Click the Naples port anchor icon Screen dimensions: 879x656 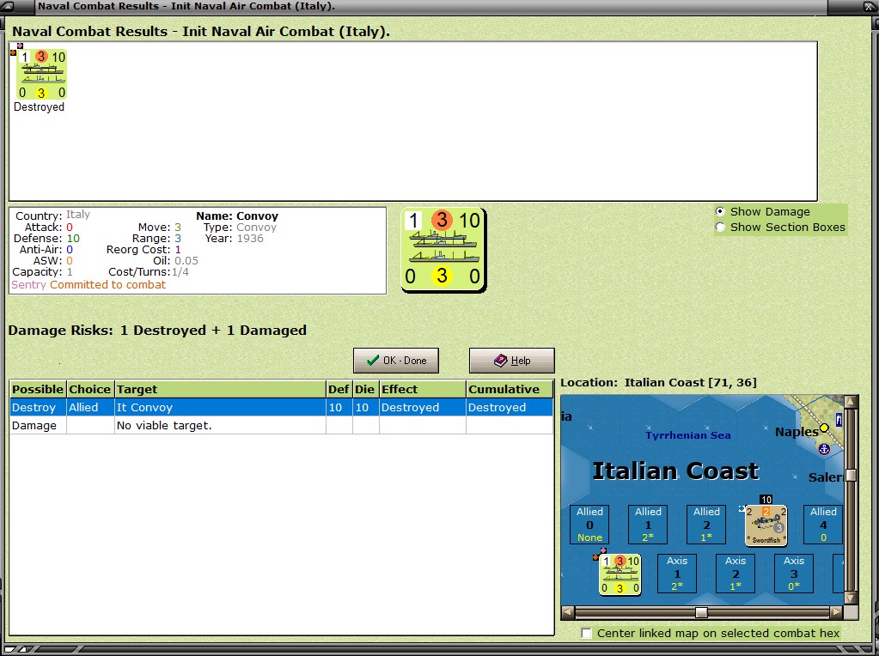coord(824,449)
